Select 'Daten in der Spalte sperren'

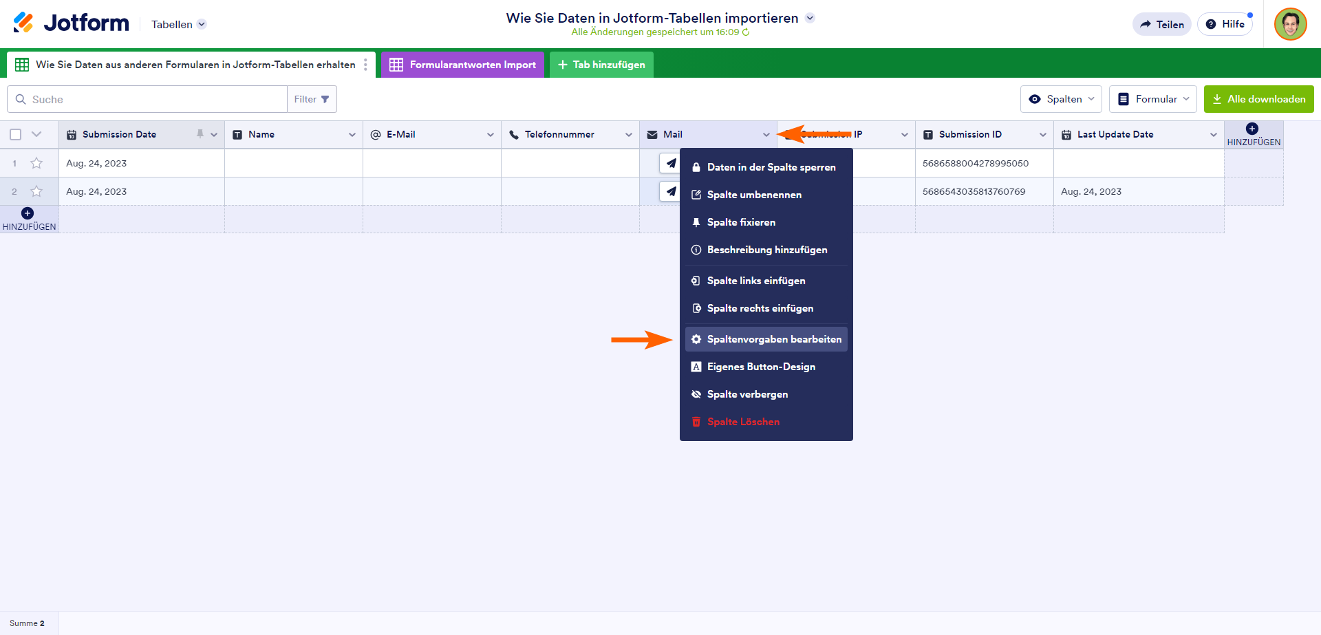[x=766, y=167]
